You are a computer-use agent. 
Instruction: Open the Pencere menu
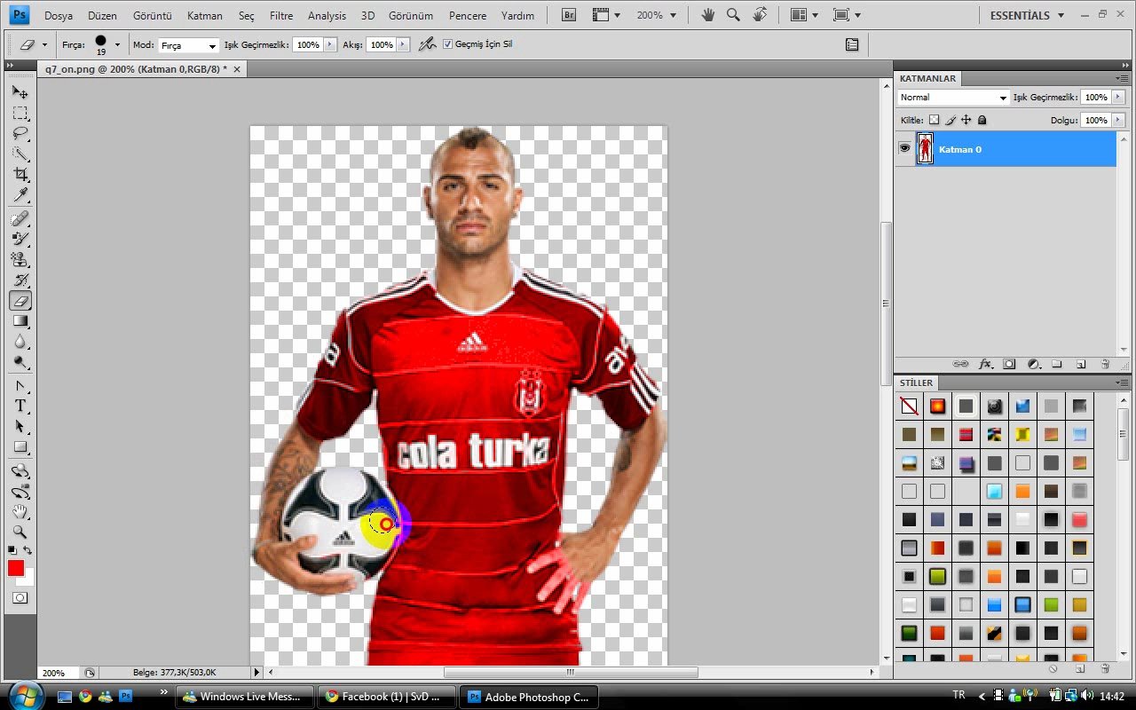[468, 16]
